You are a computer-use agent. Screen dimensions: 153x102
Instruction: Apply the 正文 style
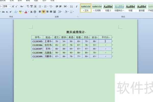click(x=86, y=8)
